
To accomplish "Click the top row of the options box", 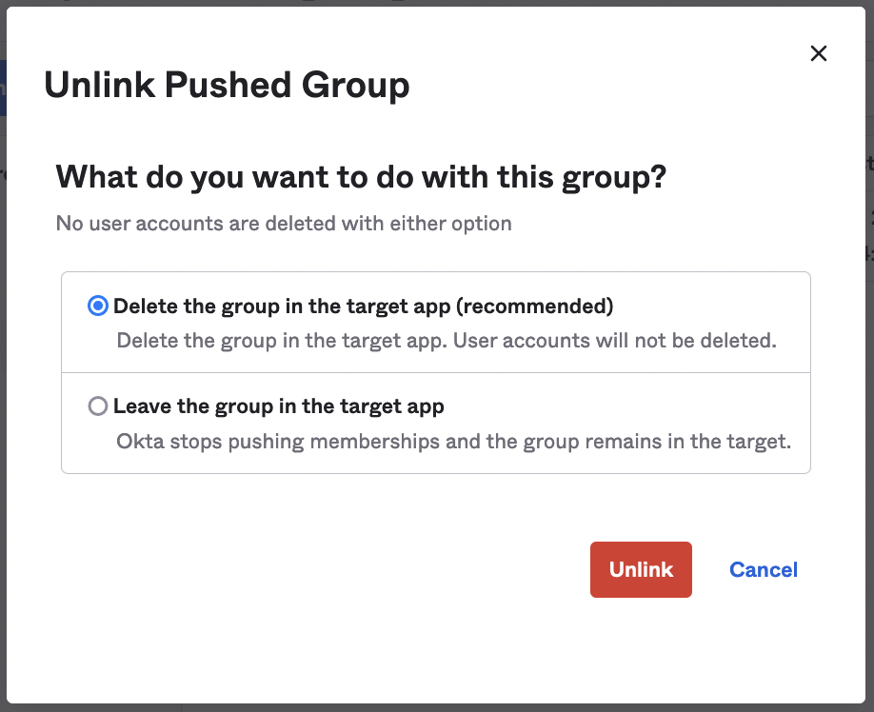I will [x=435, y=322].
